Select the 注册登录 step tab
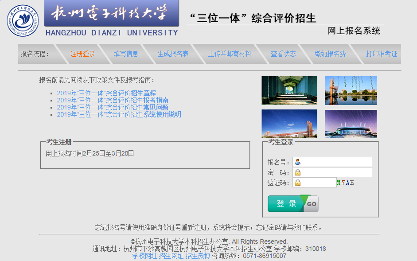The height and width of the screenshot is (261, 417). coord(82,54)
